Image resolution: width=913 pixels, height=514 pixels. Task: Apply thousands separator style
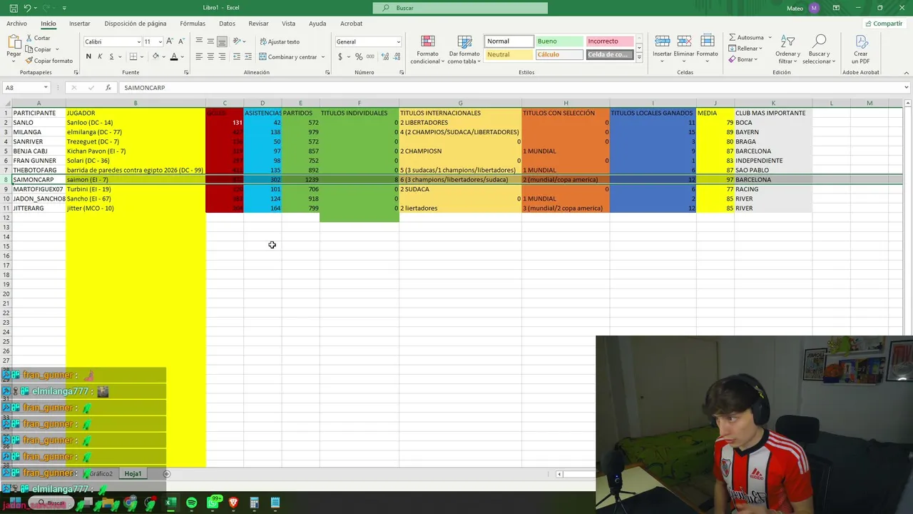370,56
